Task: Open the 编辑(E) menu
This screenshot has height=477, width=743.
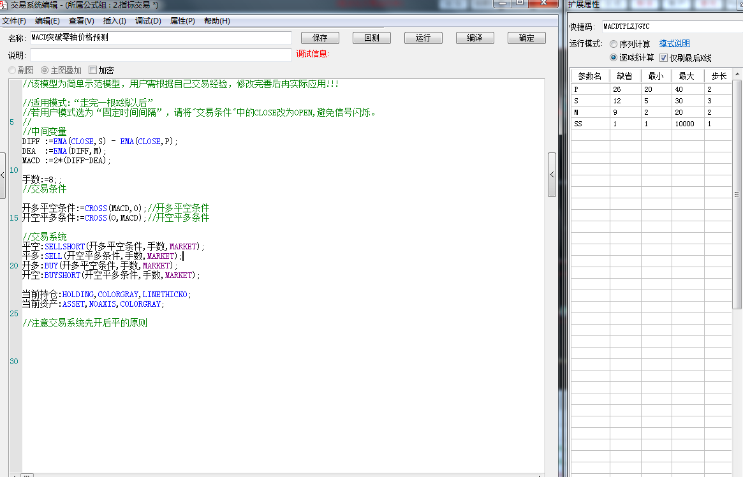Action: [x=47, y=21]
